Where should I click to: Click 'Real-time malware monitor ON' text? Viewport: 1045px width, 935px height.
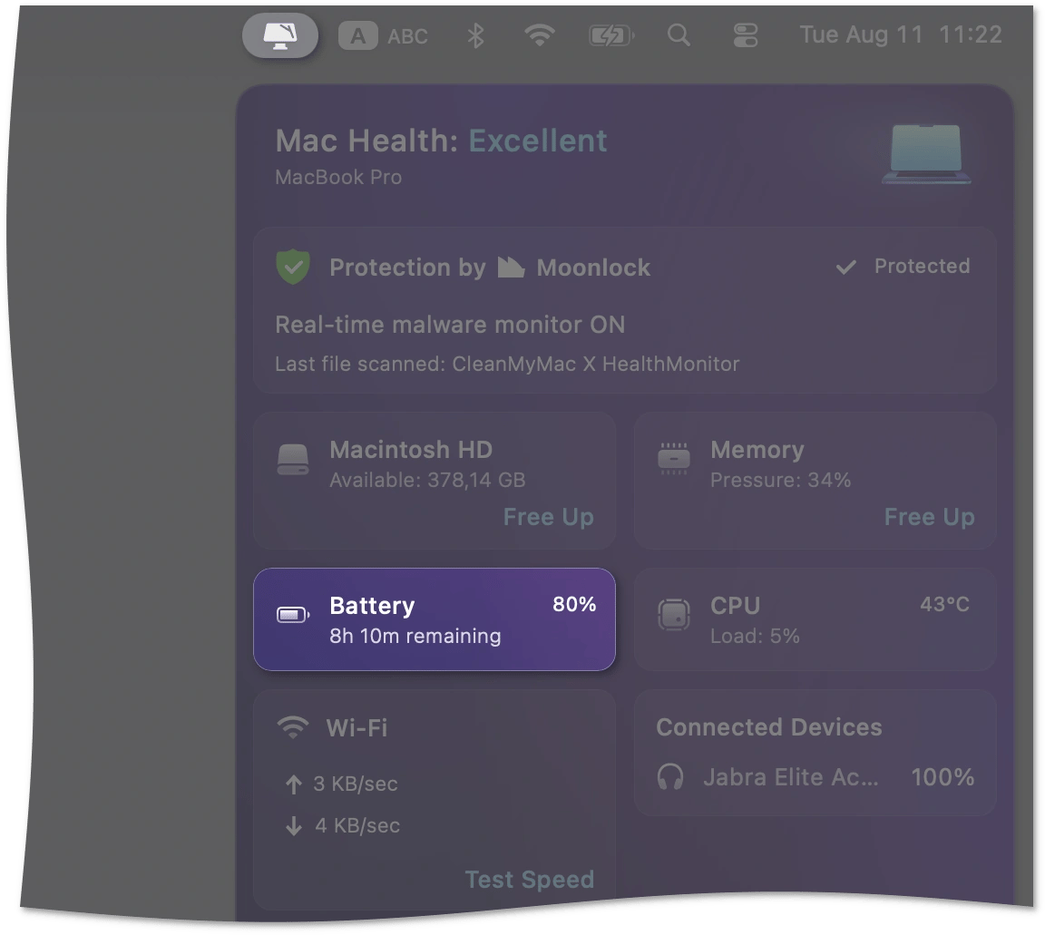(x=451, y=325)
